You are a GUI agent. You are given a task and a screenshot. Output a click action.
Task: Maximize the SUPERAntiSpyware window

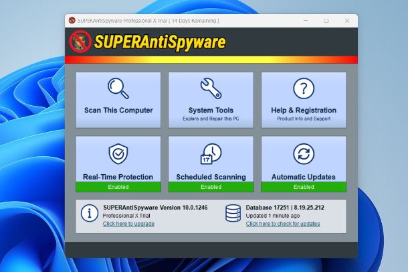pos(326,21)
